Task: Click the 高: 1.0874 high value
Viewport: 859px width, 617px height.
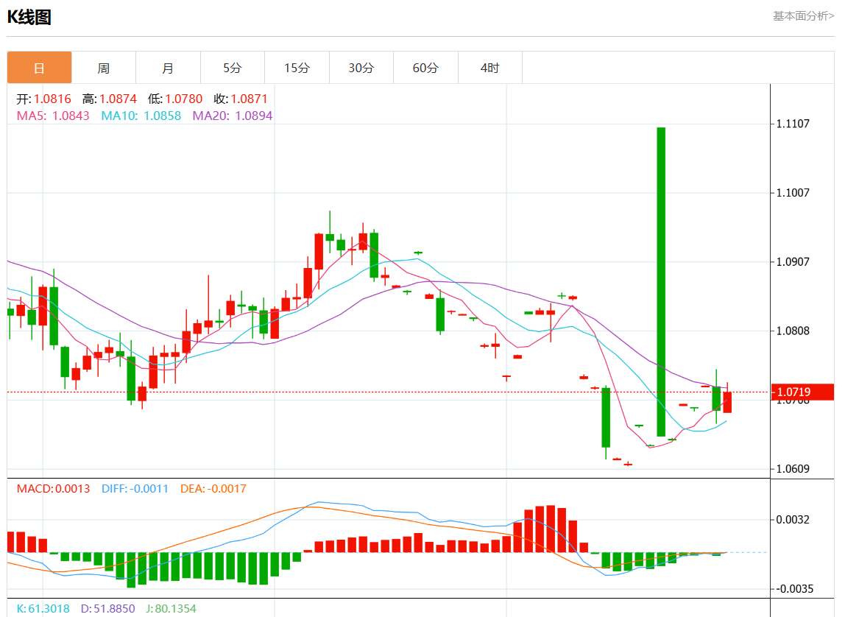Action: (110, 99)
